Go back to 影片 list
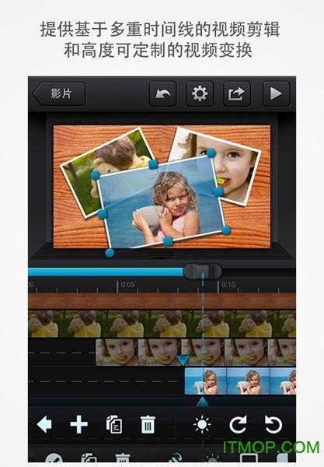 tap(59, 94)
